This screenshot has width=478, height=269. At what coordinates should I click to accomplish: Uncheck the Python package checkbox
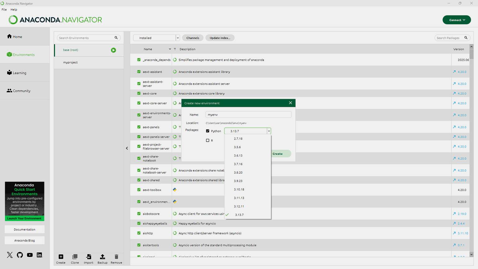tap(208, 131)
